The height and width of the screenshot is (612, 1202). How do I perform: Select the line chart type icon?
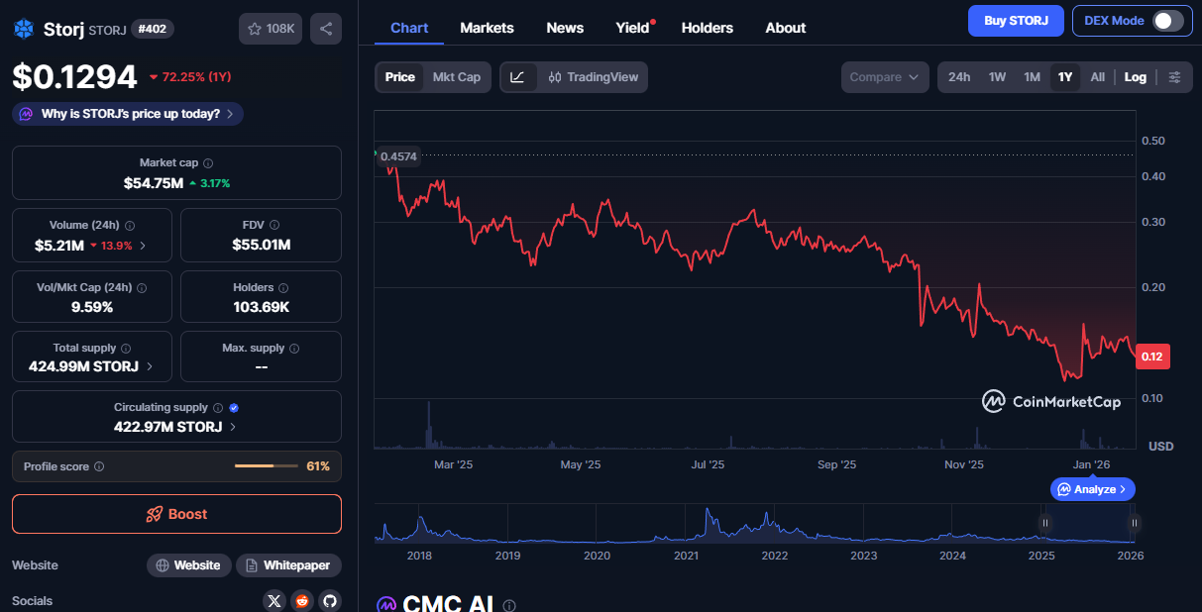pyautogui.click(x=518, y=77)
